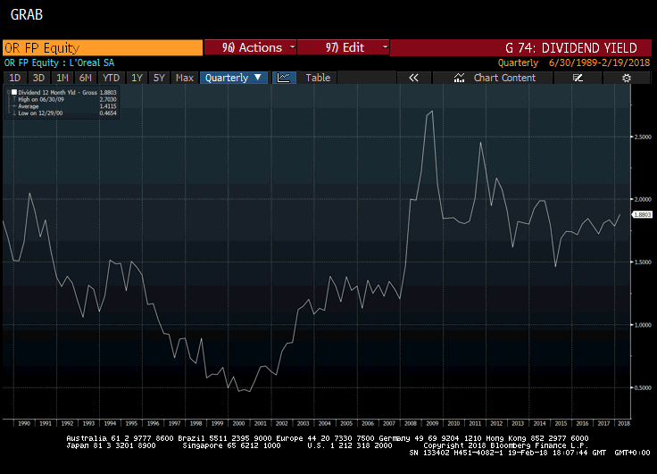Click the 1.8803 last value marker

click(642, 214)
